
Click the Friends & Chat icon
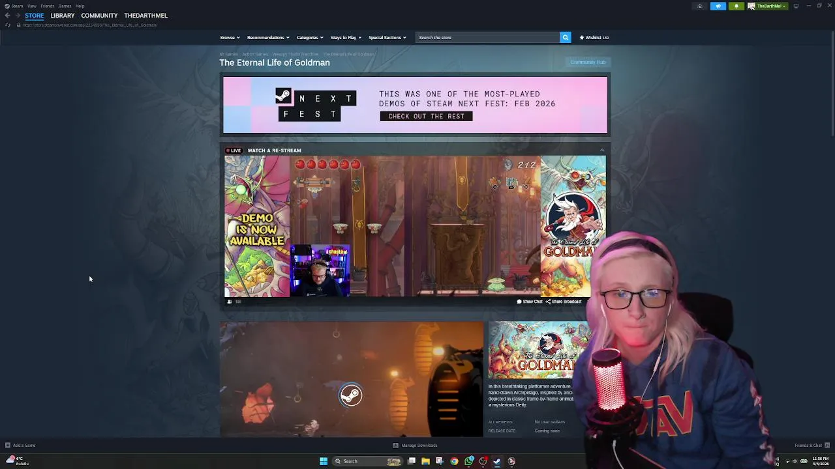[827, 446]
